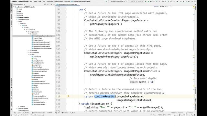This screenshot has width=207, height=116.
Task: Open the Build tool window tab
Action: (x=73, y=113)
